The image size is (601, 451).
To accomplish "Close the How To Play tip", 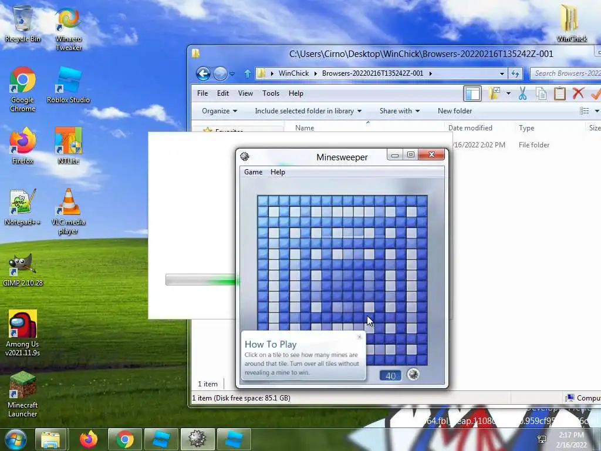I will (x=359, y=336).
